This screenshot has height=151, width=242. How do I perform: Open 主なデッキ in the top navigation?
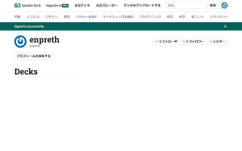[82, 5]
